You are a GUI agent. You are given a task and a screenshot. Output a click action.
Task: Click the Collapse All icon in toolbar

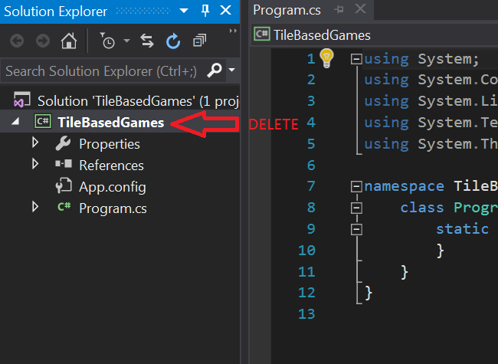199,41
